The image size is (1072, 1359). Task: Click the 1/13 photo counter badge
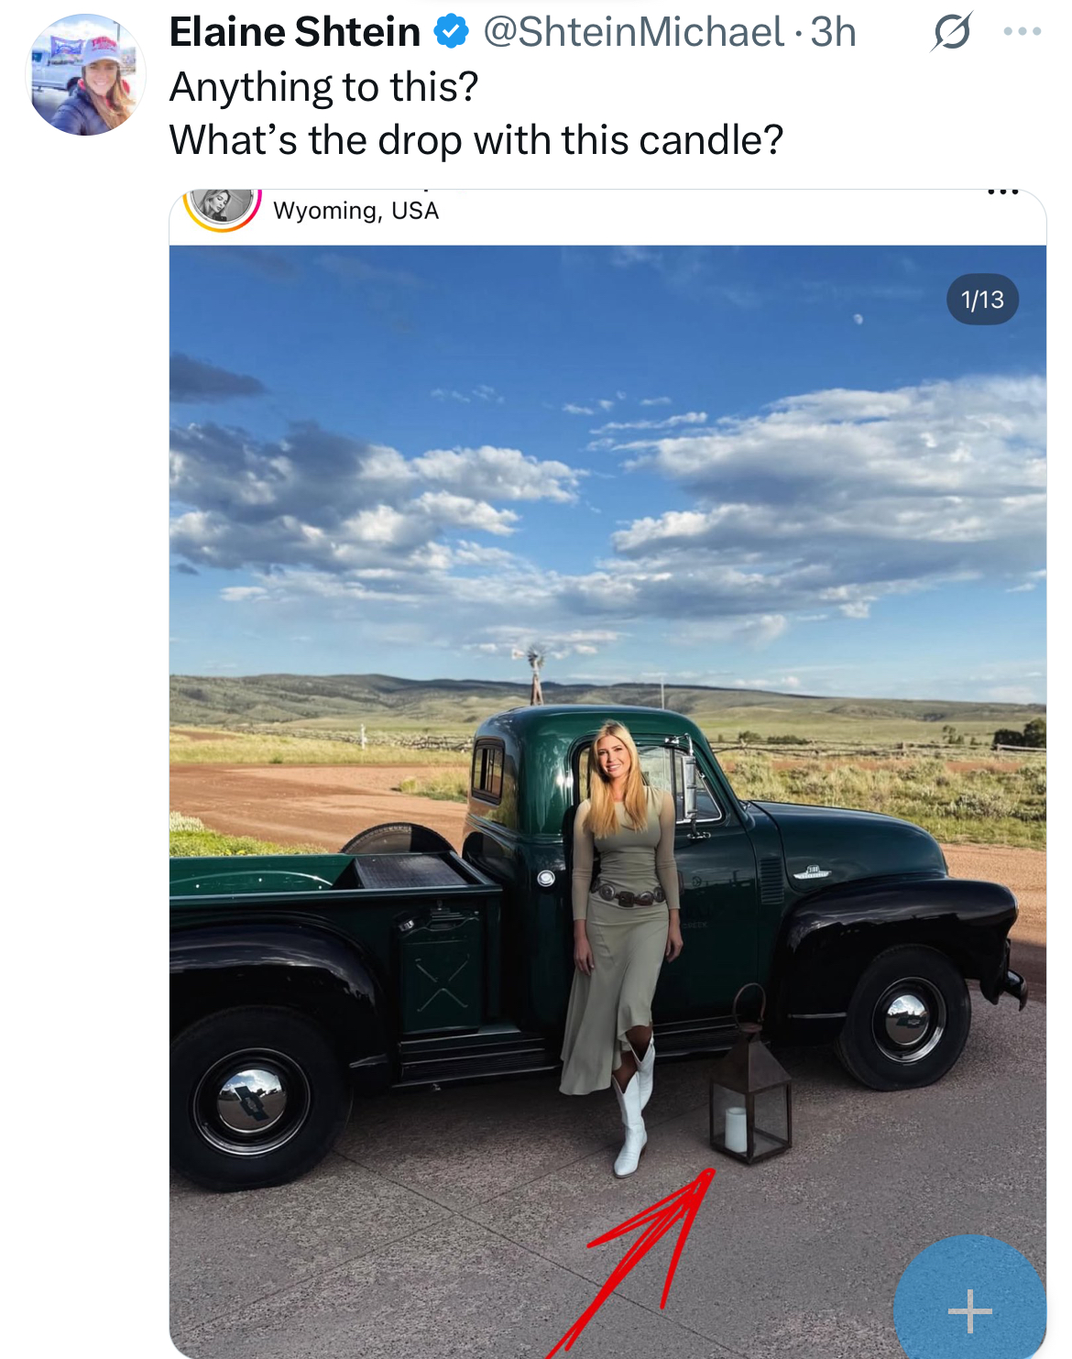tap(982, 300)
